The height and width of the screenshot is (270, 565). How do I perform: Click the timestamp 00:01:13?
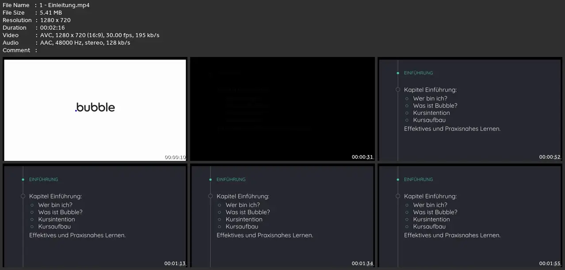(175, 264)
